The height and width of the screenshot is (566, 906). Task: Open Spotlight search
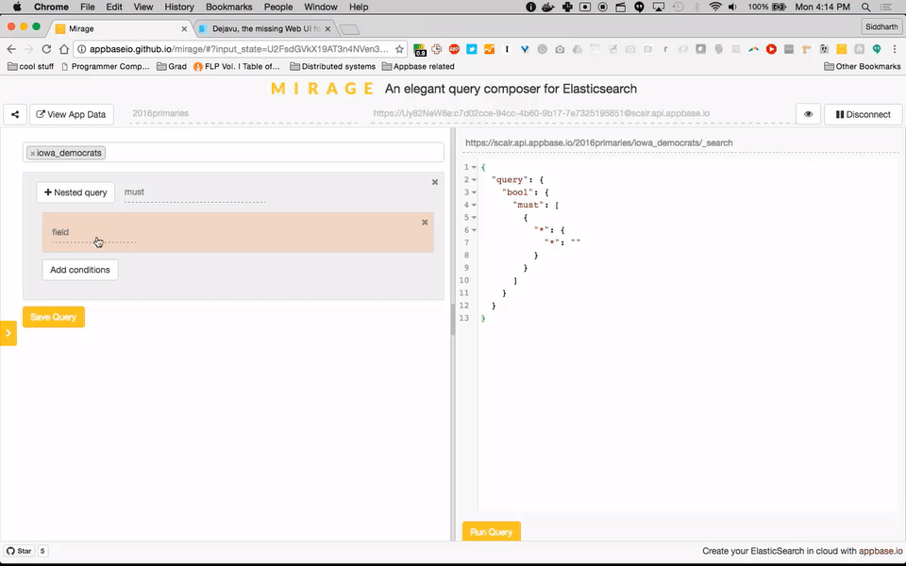point(865,7)
